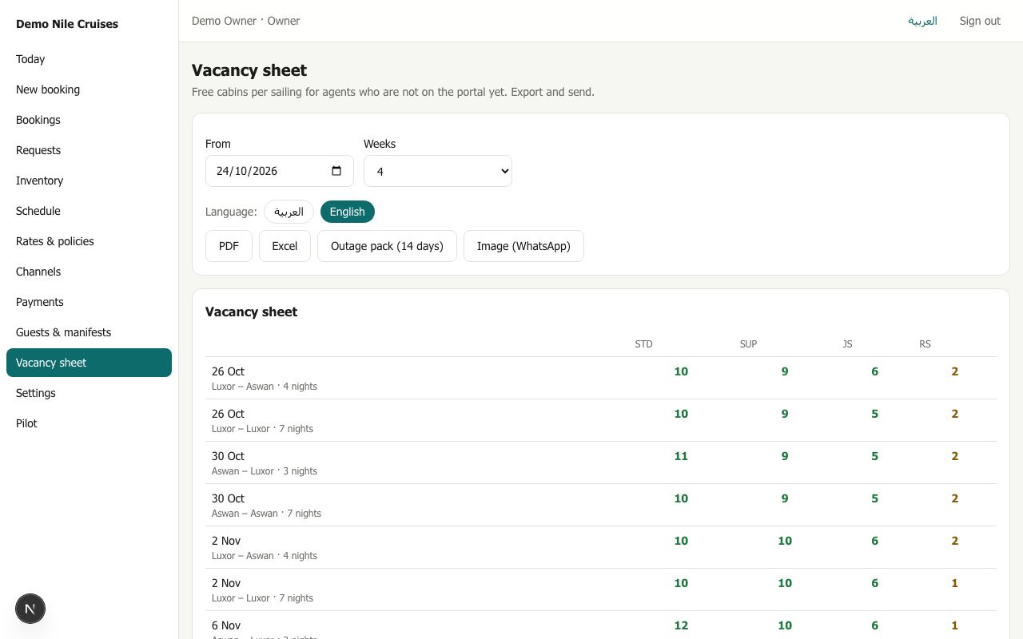Select the English language pill

(x=347, y=212)
